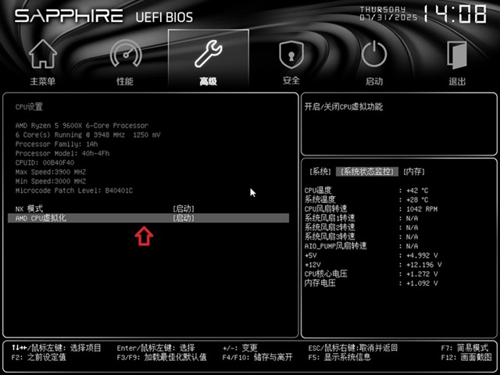
Task: Click the AMD Ryzen 5 9600X processor line
Action: [x=82, y=125]
